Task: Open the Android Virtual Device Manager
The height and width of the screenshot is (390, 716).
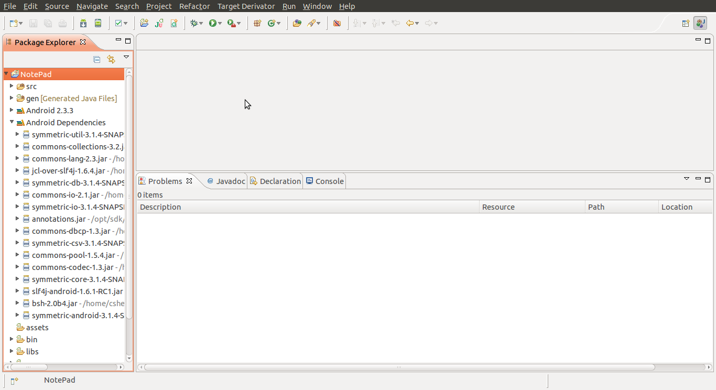Action: [x=98, y=23]
